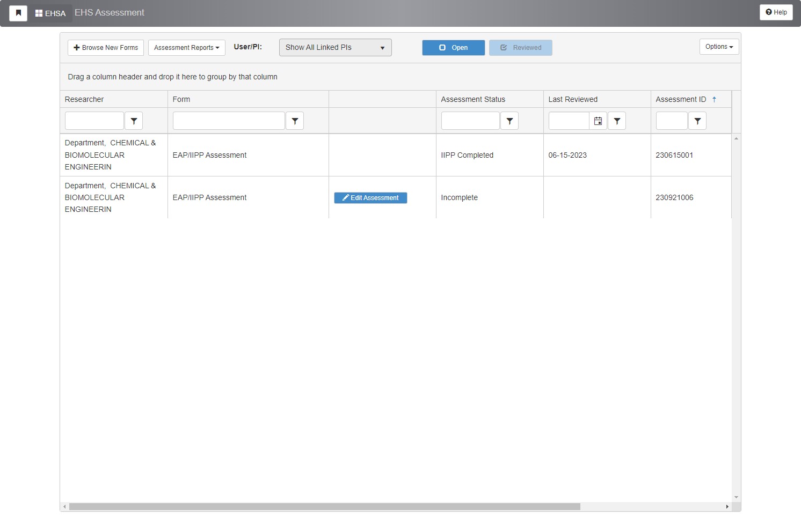The height and width of the screenshot is (516, 801).
Task: Open the Options dropdown menu
Action: coord(719,47)
